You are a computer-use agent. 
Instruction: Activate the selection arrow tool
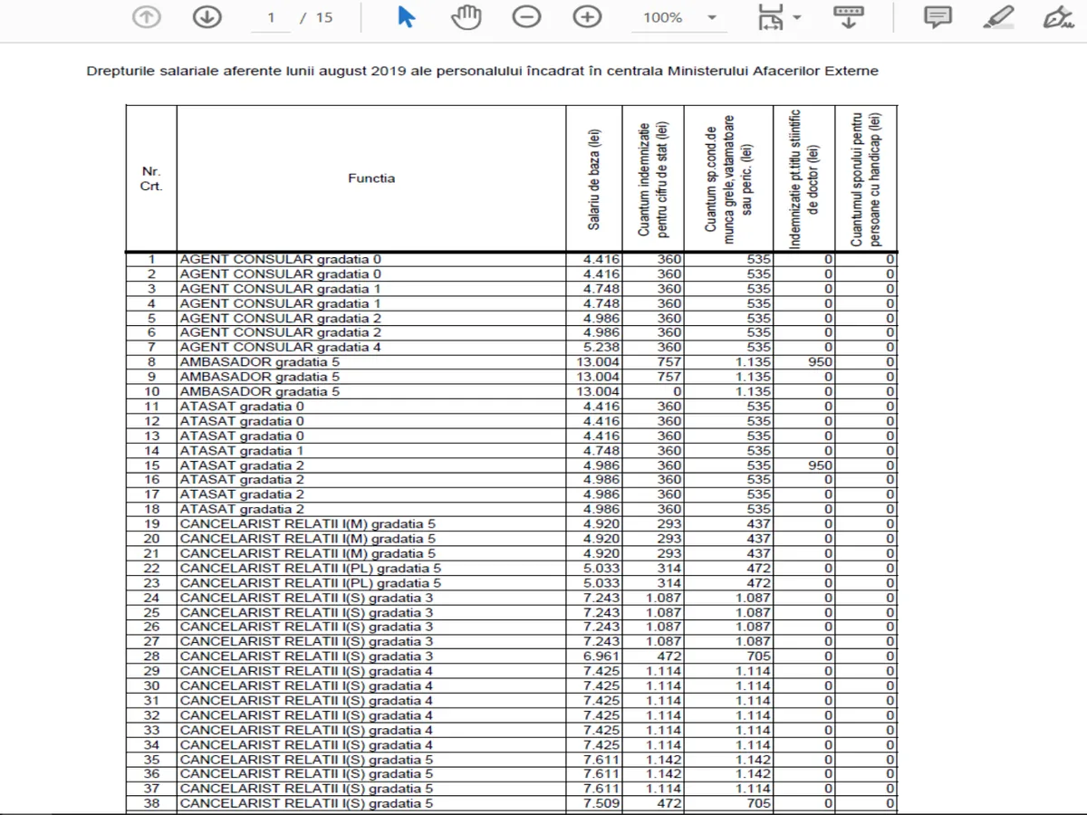407,17
